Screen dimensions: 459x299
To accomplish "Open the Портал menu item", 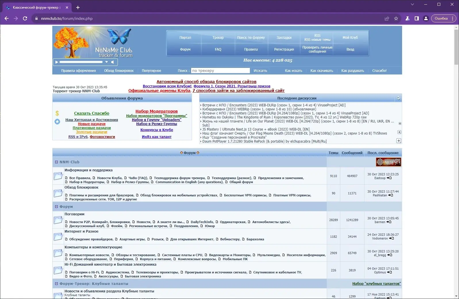I will [x=185, y=38].
